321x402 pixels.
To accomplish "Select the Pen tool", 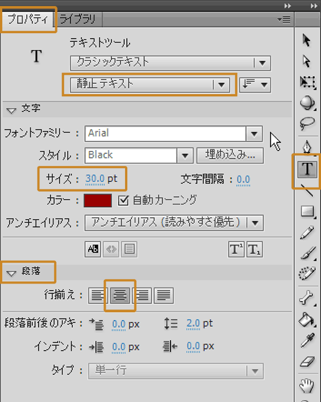I will 307,147.
